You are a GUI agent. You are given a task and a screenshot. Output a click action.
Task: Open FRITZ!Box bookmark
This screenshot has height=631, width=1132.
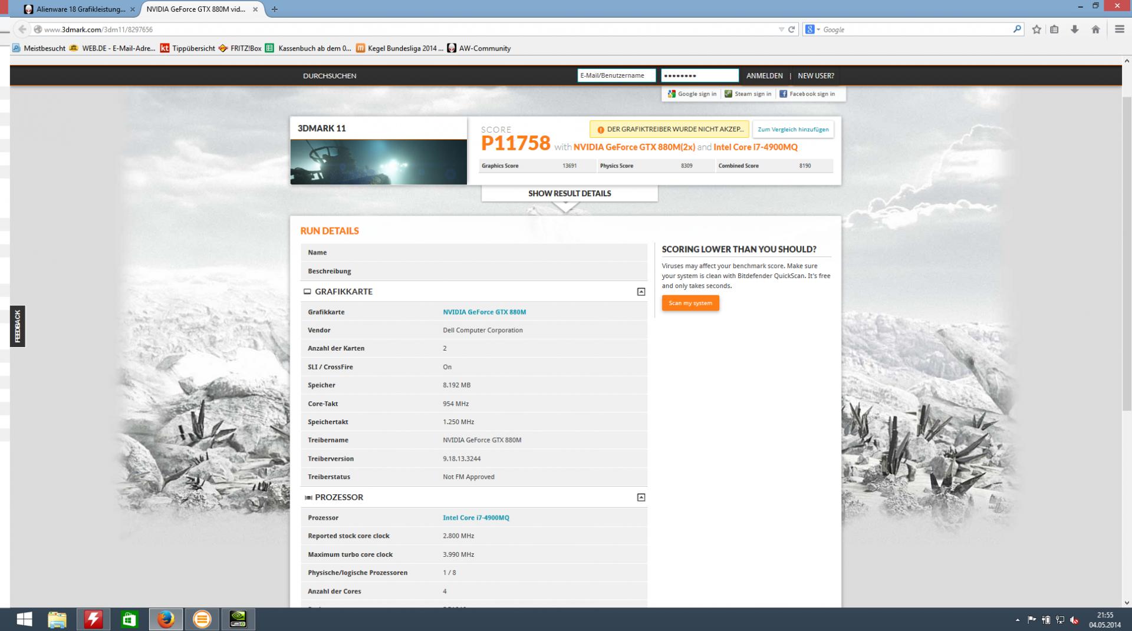pos(240,48)
